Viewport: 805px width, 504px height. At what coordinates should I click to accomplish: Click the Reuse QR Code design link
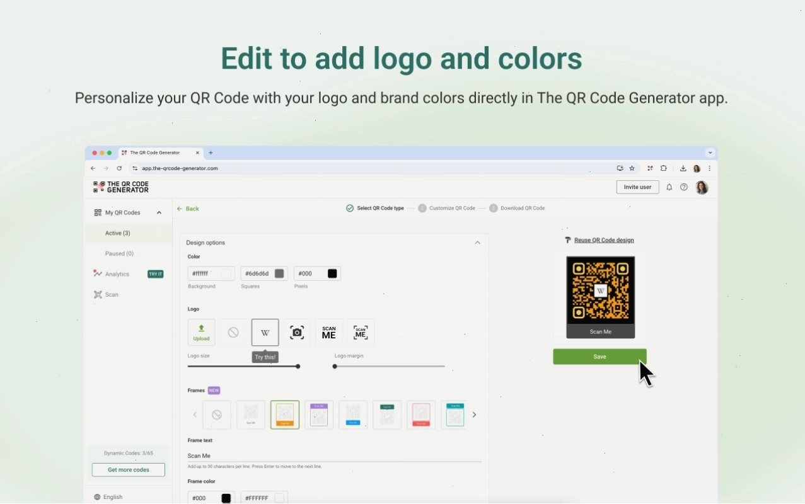point(604,240)
